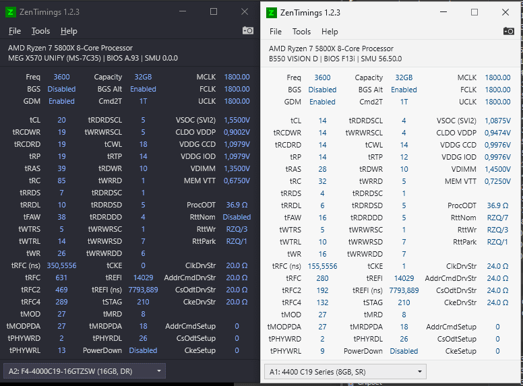
Task: Click tRFC value 280
Action: tap(322, 278)
